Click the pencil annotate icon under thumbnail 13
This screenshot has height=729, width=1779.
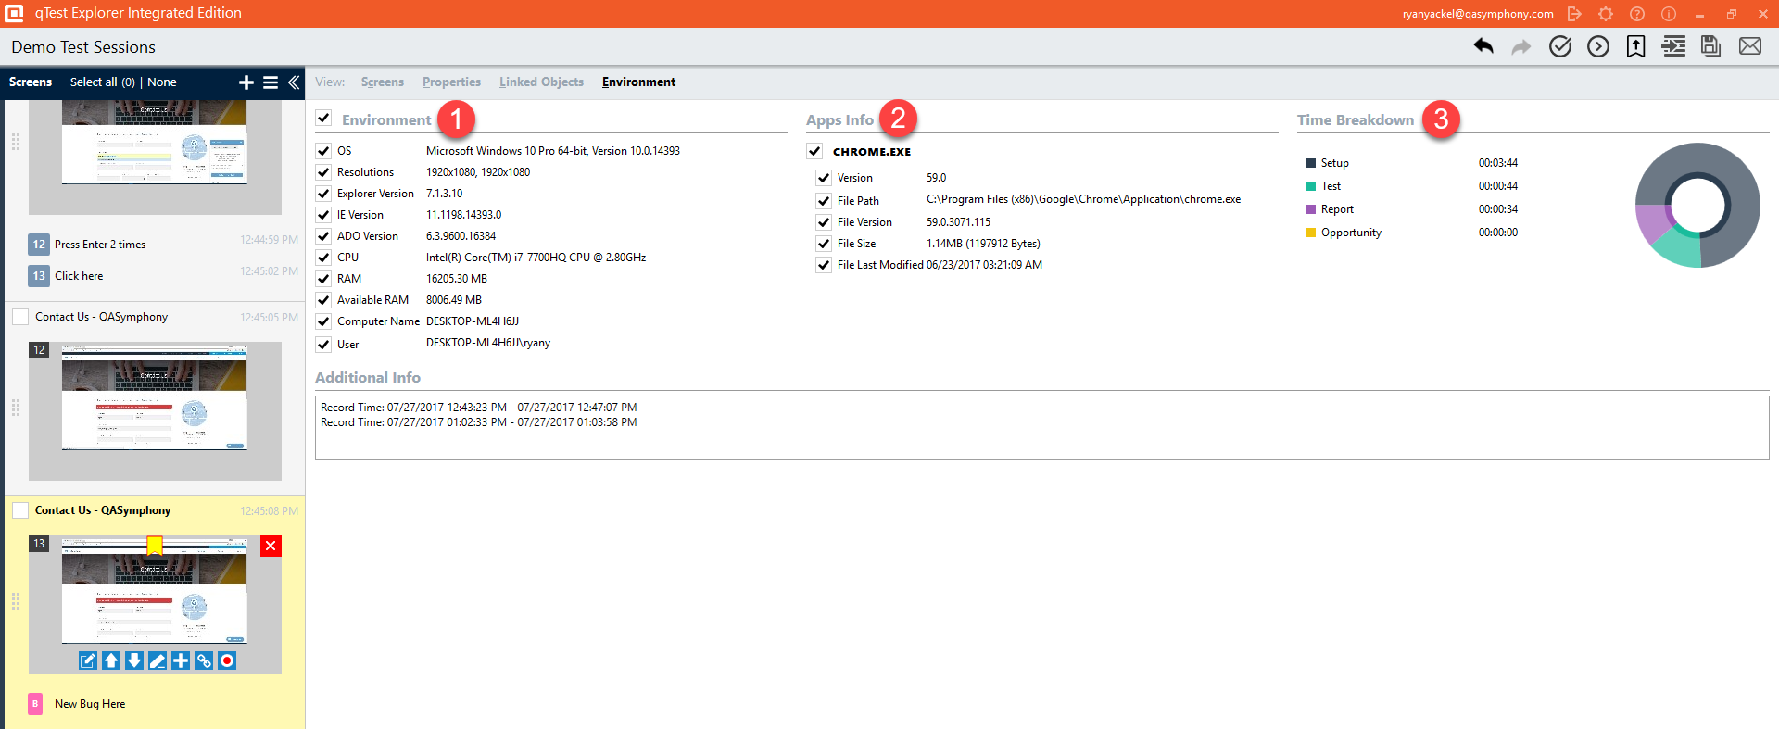click(158, 660)
